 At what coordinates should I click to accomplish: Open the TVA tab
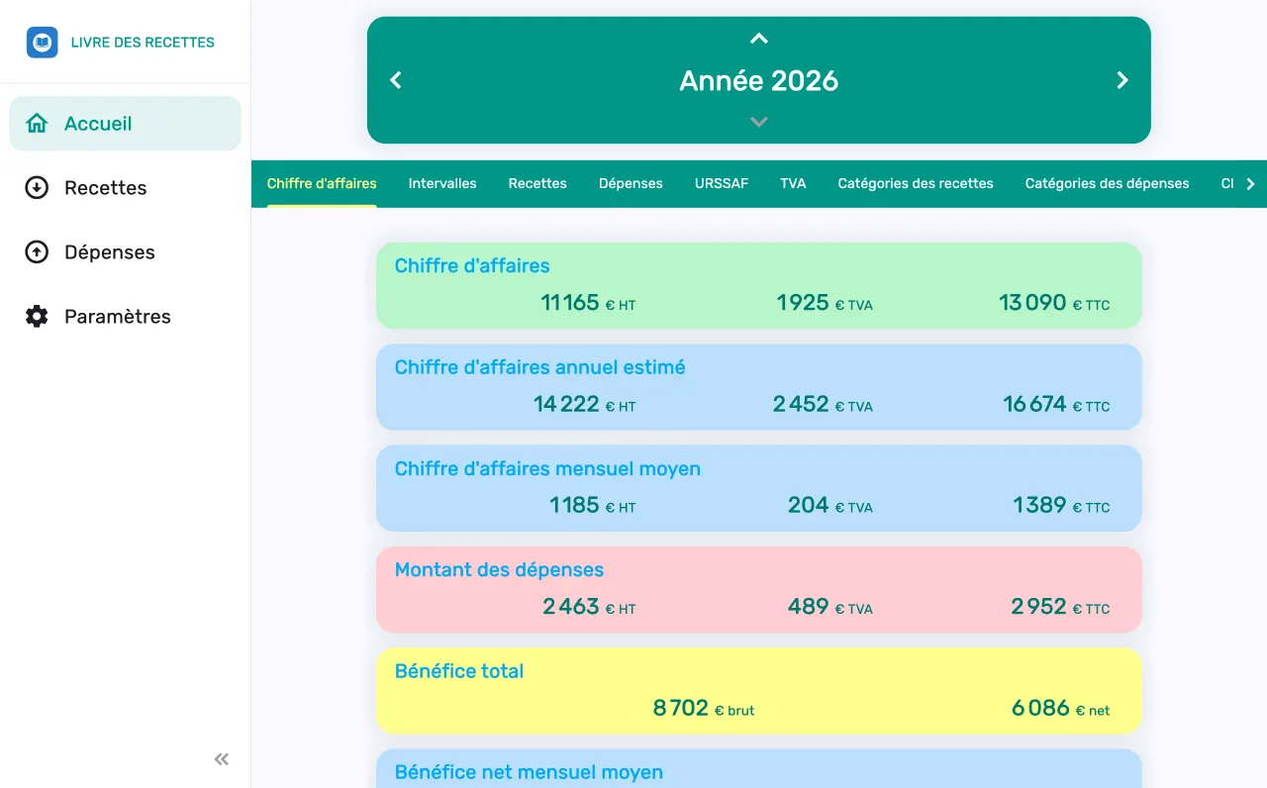tap(793, 184)
